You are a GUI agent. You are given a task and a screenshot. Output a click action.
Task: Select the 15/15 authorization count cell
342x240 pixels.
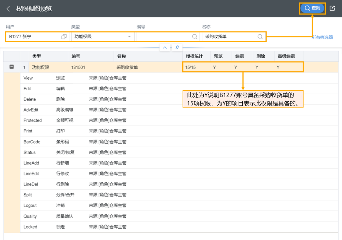coord(196,67)
